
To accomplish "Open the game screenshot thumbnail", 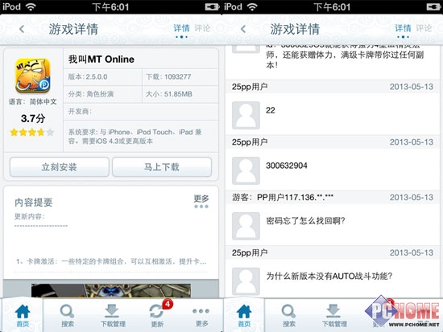I will coord(111,290).
